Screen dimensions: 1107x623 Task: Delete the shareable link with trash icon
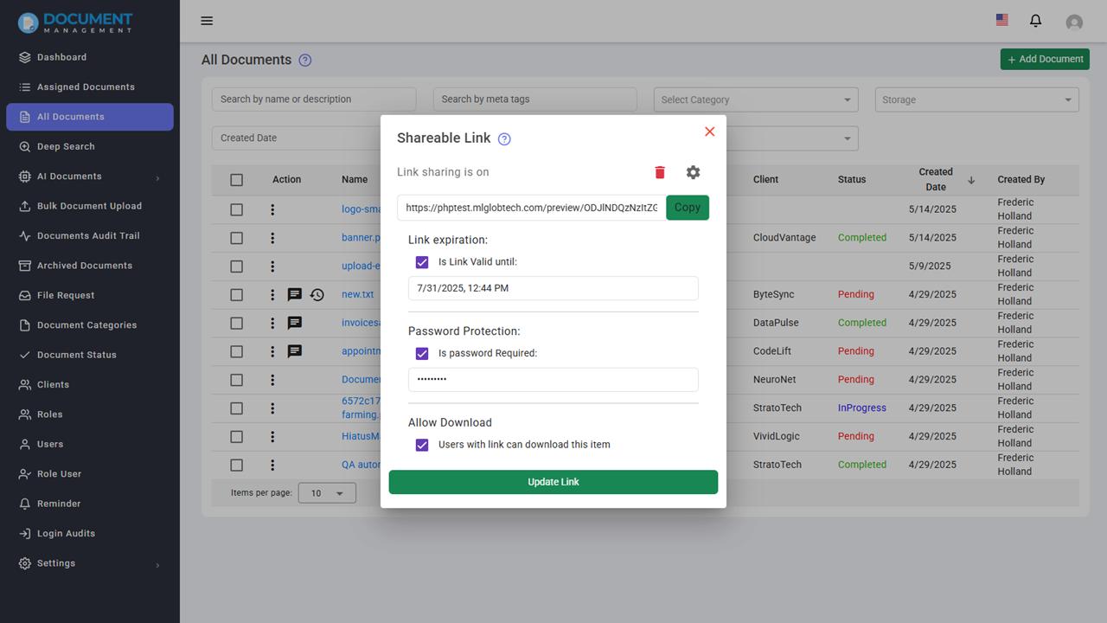tap(660, 172)
